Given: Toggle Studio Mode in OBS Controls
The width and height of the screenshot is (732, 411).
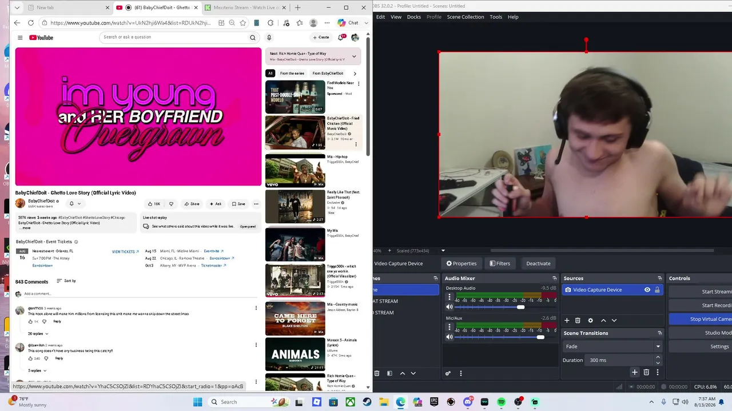Looking at the screenshot, I should [701, 333].
